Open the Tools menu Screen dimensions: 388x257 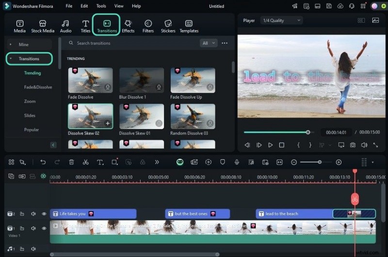tap(101, 6)
